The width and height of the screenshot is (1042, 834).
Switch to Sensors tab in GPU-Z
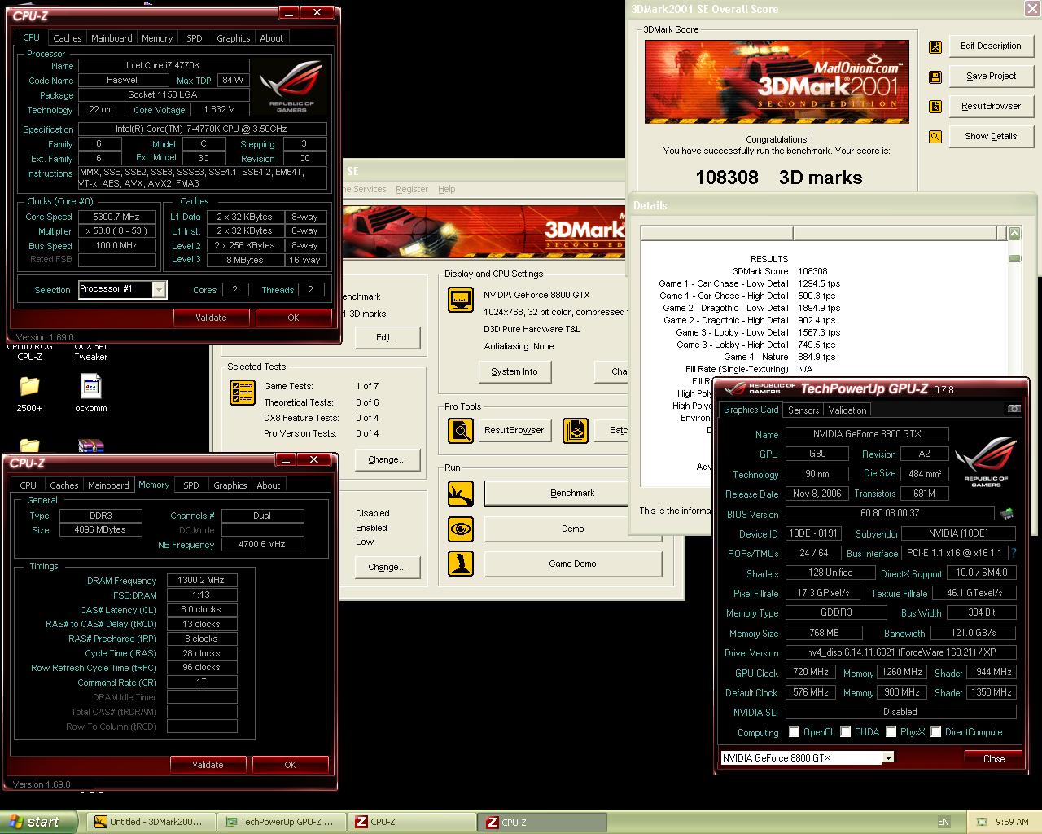click(x=803, y=410)
